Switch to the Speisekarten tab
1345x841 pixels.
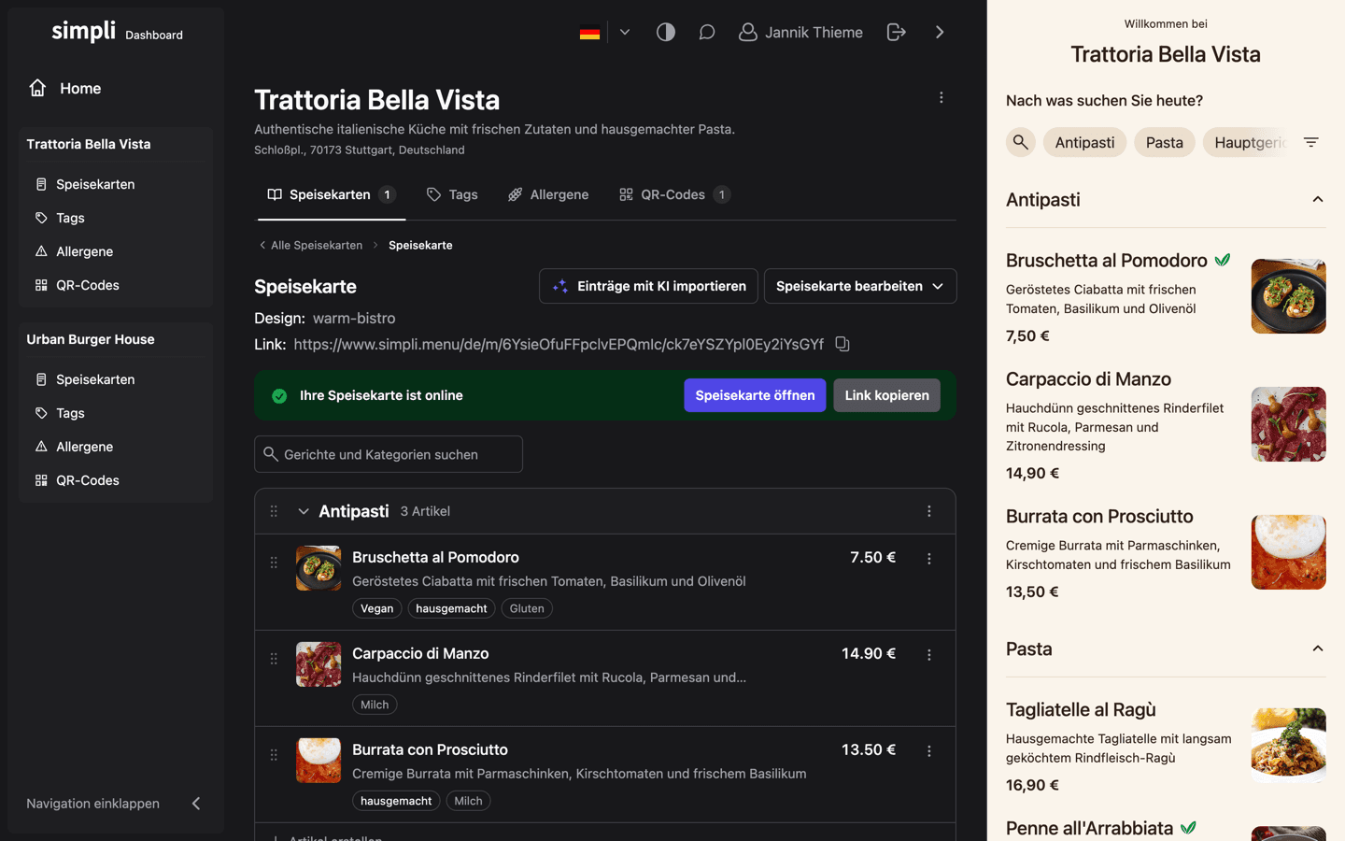click(332, 194)
